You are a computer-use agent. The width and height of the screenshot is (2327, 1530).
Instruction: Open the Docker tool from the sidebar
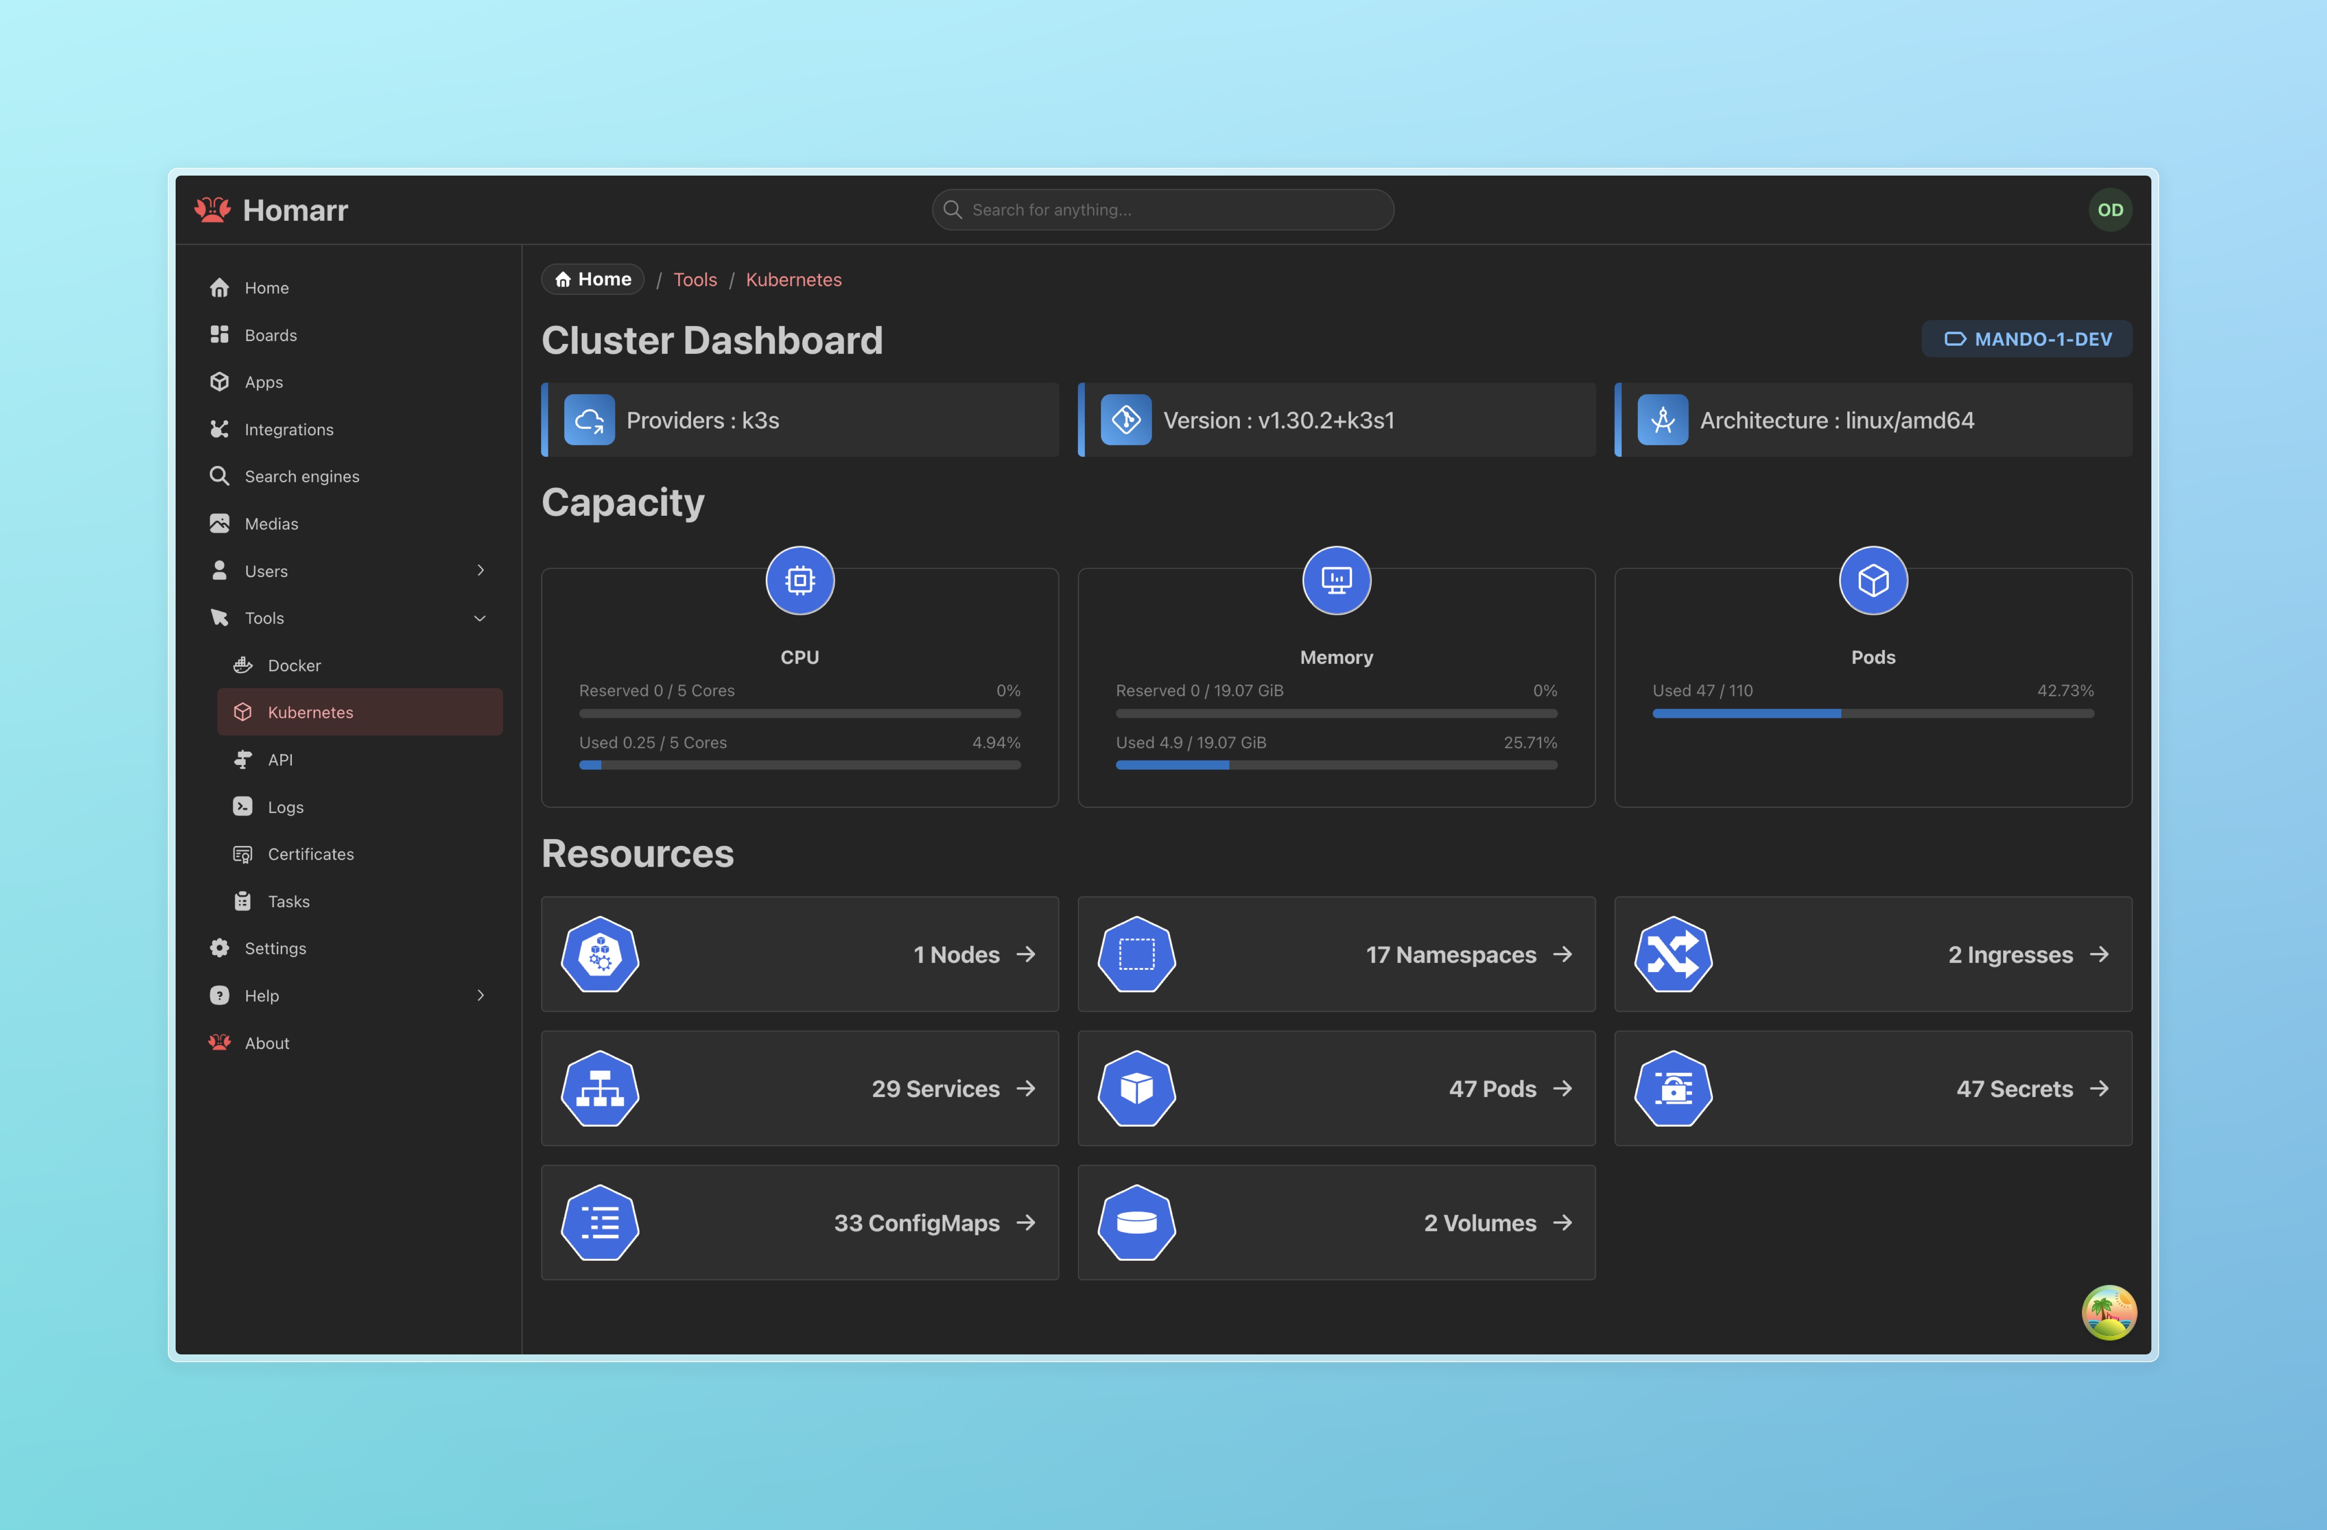[294, 665]
